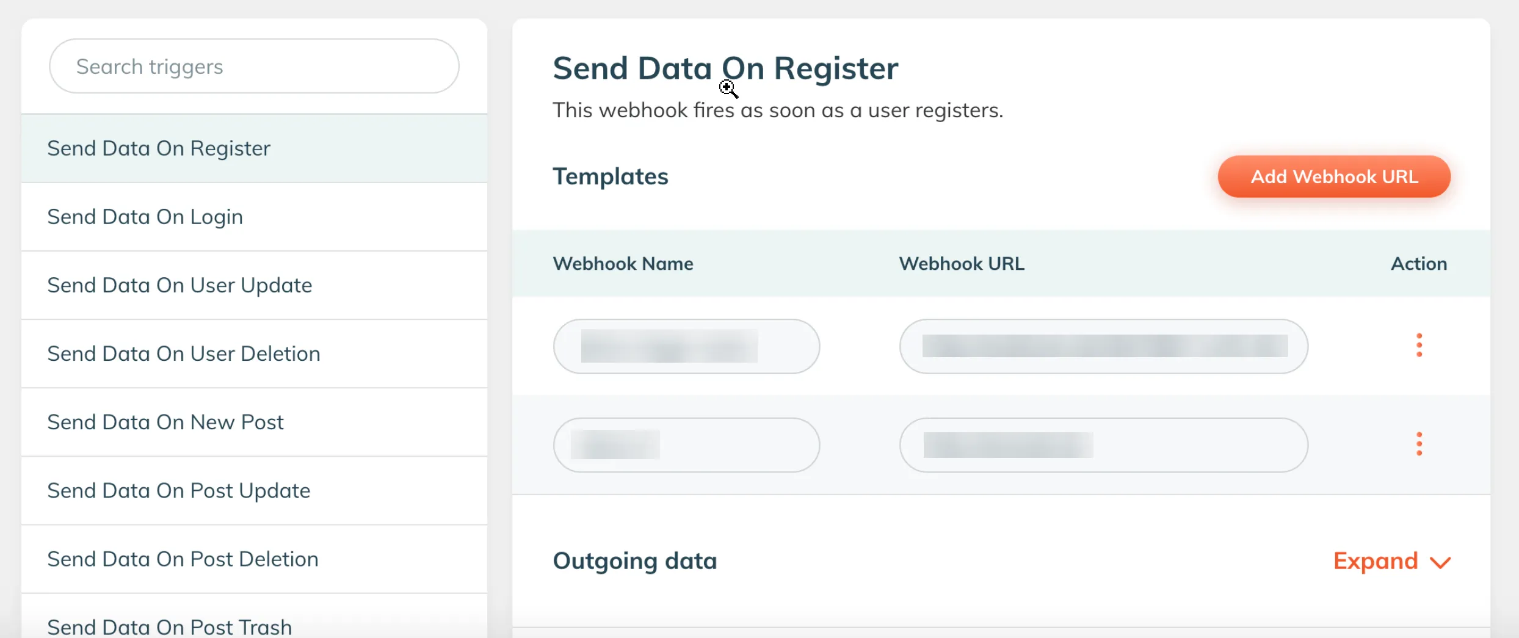Click the Search triggers input field

(253, 65)
